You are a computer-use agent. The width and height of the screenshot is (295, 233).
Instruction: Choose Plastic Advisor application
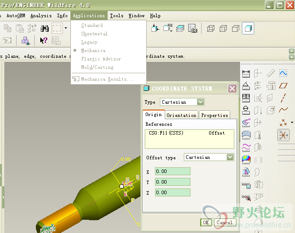coord(101,59)
